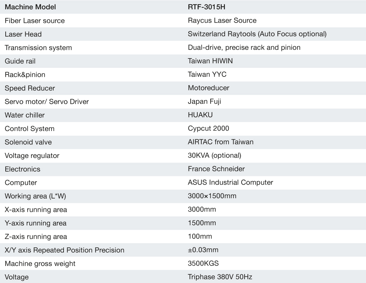Click the Water chiller label

(x=25, y=115)
